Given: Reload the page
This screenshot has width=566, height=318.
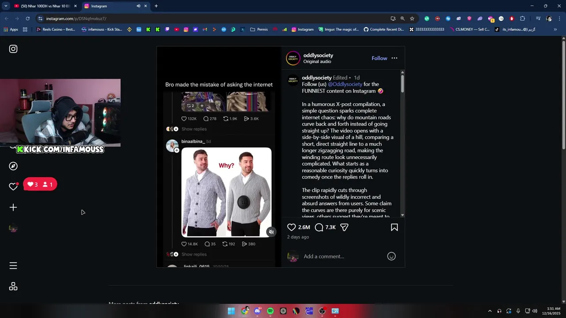Looking at the screenshot, I should (x=27, y=19).
